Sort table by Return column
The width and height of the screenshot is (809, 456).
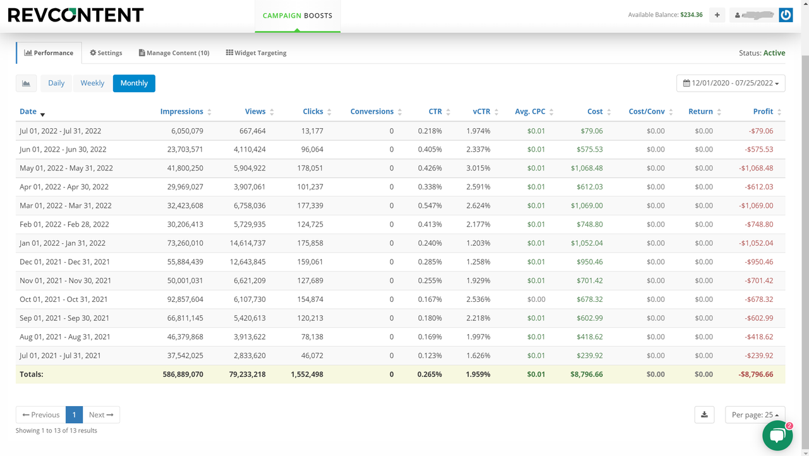point(705,112)
